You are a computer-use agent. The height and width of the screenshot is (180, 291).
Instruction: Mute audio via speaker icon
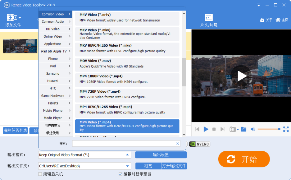click(x=253, y=129)
